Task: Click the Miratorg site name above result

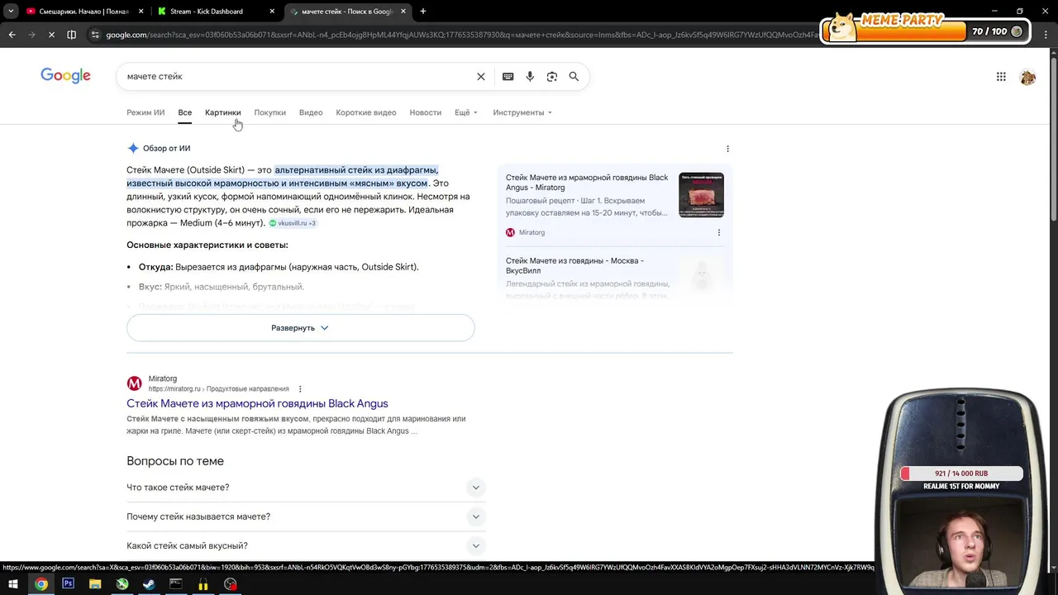Action: [x=163, y=378]
